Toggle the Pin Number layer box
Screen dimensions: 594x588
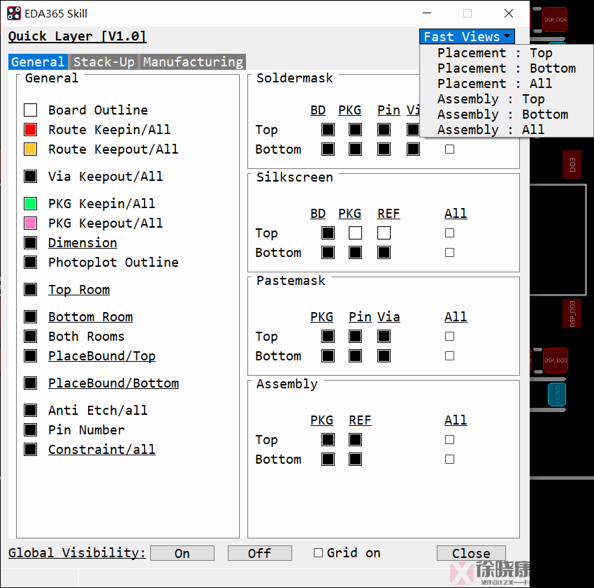pyautogui.click(x=30, y=430)
